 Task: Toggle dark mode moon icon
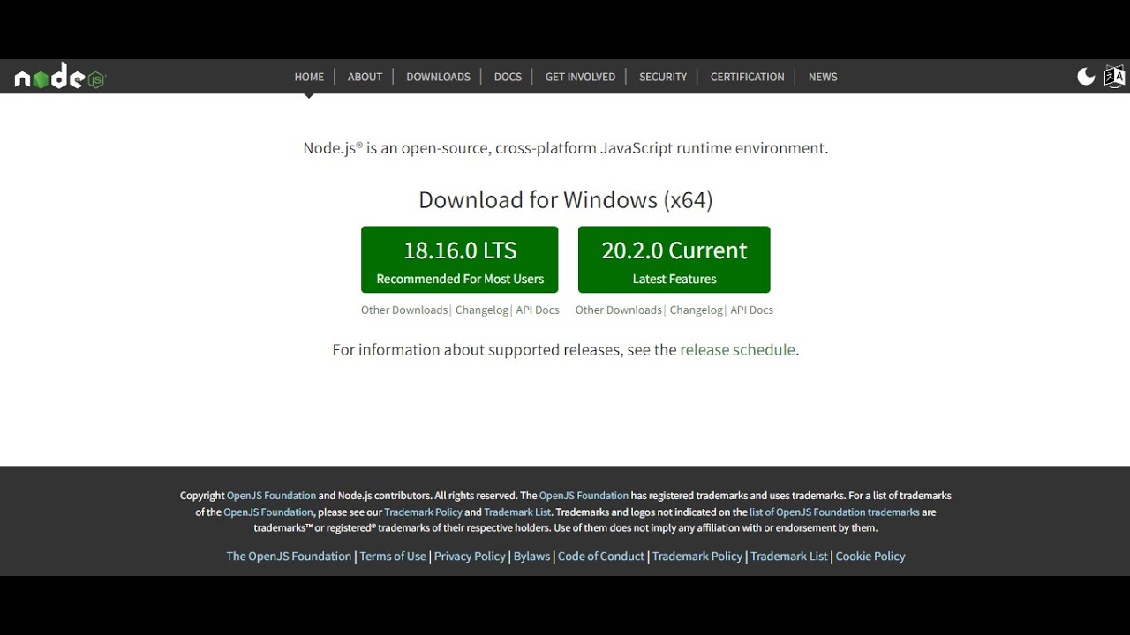click(1086, 77)
